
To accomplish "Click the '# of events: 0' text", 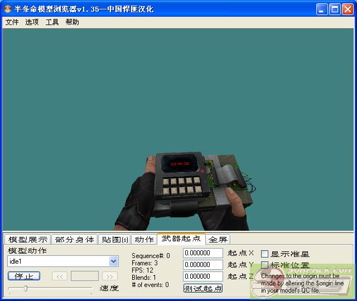I will point(150,285).
